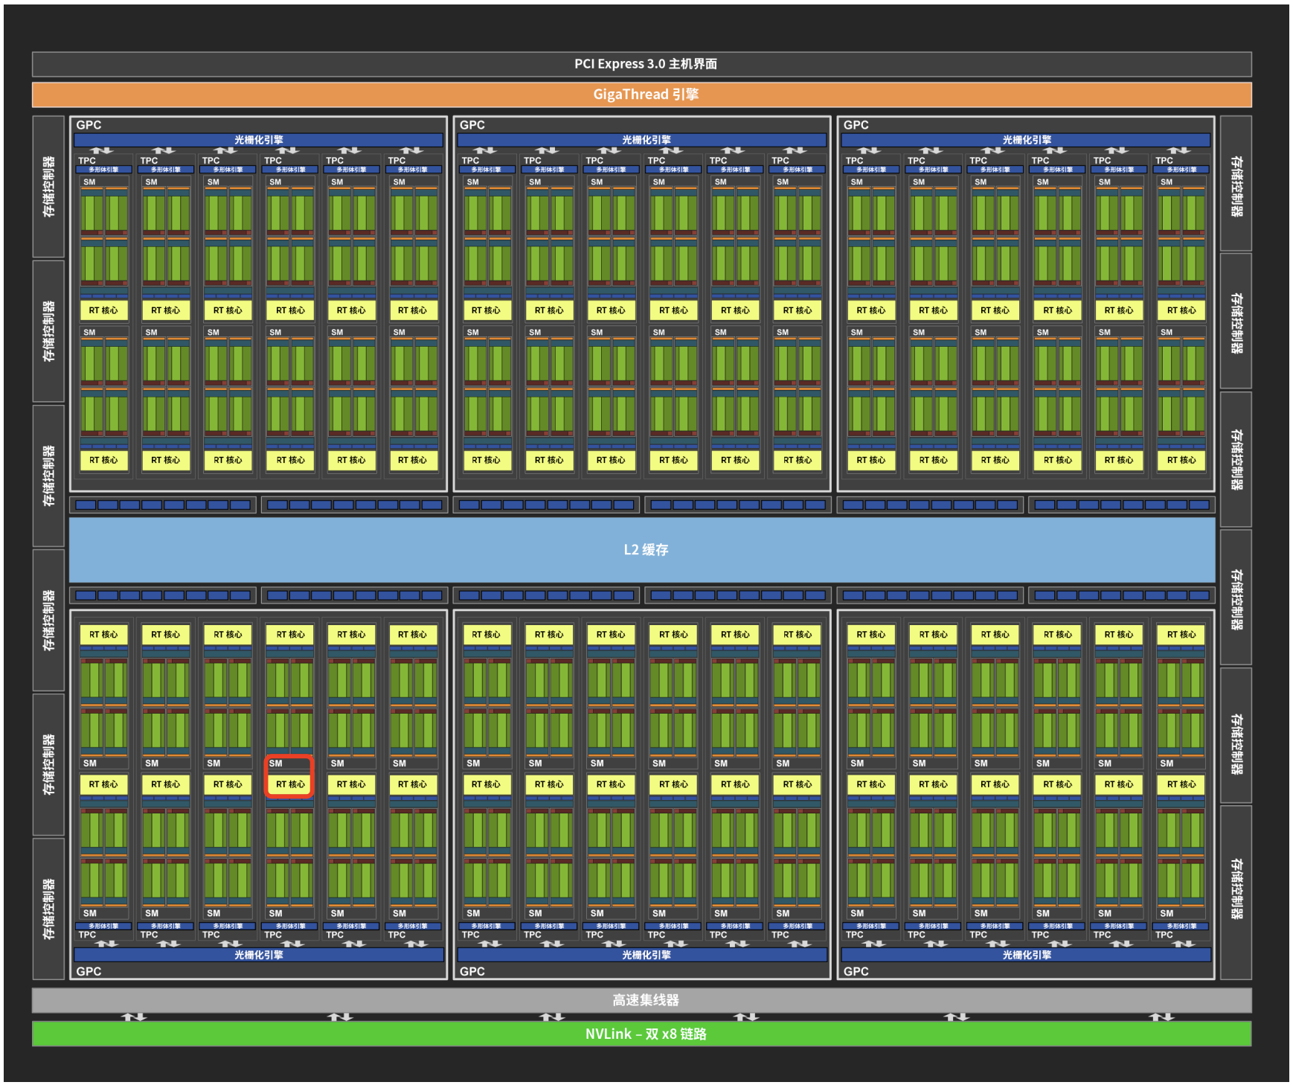Click the GPC label of the lower-left cluster
Image resolution: width=1293 pixels, height=1085 pixels.
point(89,971)
